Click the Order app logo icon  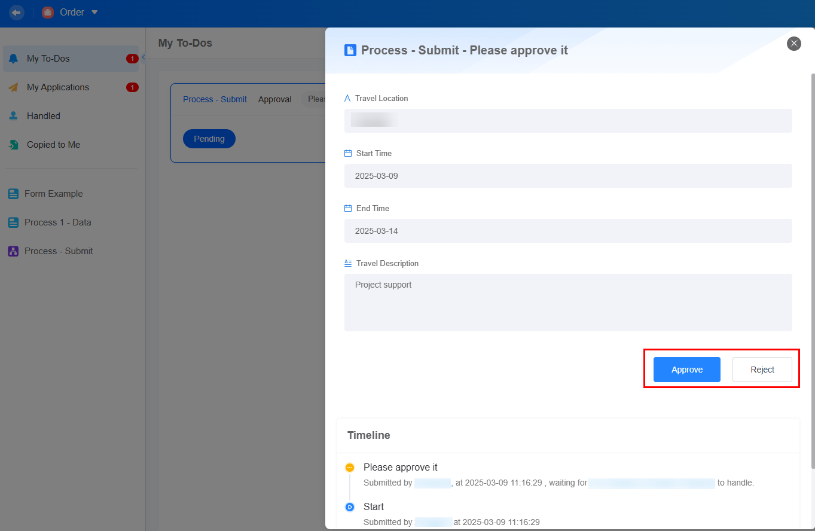click(48, 13)
